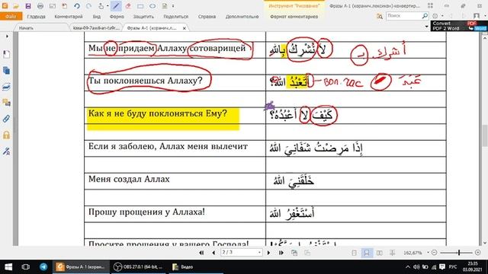The height and width of the screenshot is (274, 488).
Task: Open the zoom percentage dropdown
Action: point(428,253)
